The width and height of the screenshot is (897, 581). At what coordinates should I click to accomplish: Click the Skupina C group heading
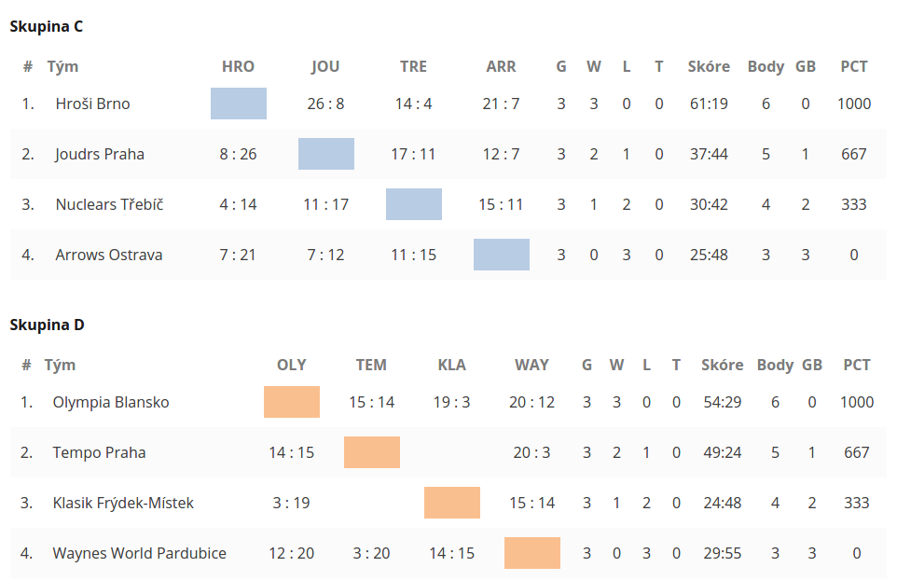tap(47, 26)
